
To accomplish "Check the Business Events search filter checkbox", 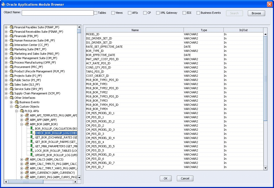I will [198, 13].
